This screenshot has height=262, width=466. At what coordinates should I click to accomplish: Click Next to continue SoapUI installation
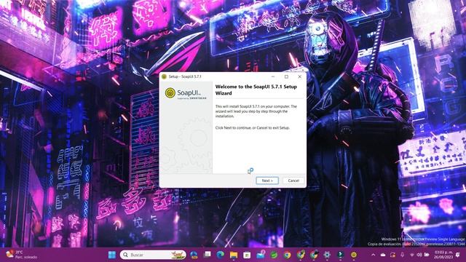pyautogui.click(x=267, y=180)
